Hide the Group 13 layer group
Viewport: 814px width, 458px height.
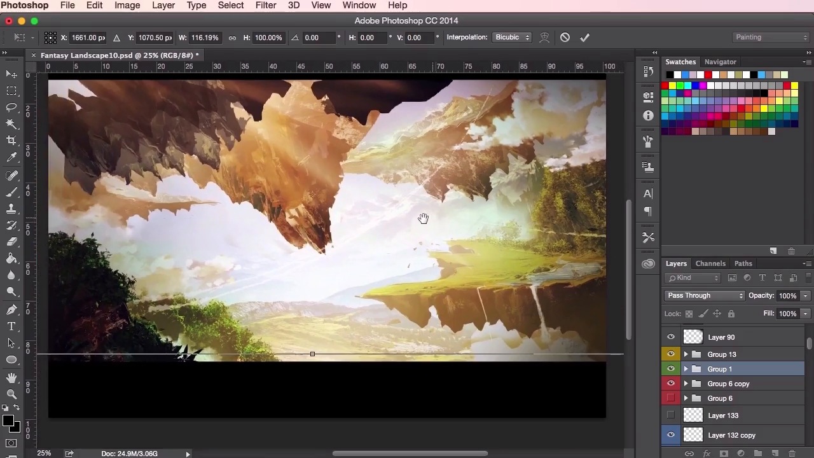point(671,354)
